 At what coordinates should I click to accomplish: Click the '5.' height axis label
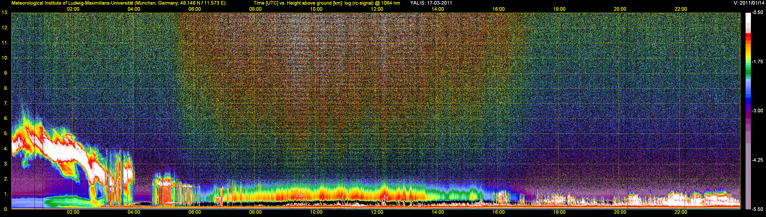pos(6,134)
